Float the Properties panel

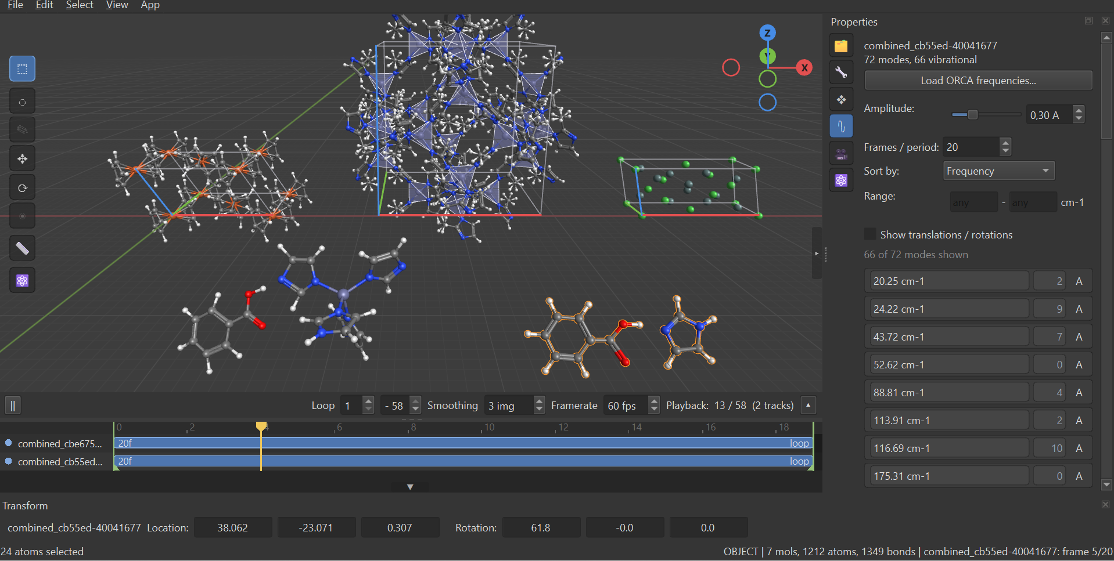coord(1088,21)
